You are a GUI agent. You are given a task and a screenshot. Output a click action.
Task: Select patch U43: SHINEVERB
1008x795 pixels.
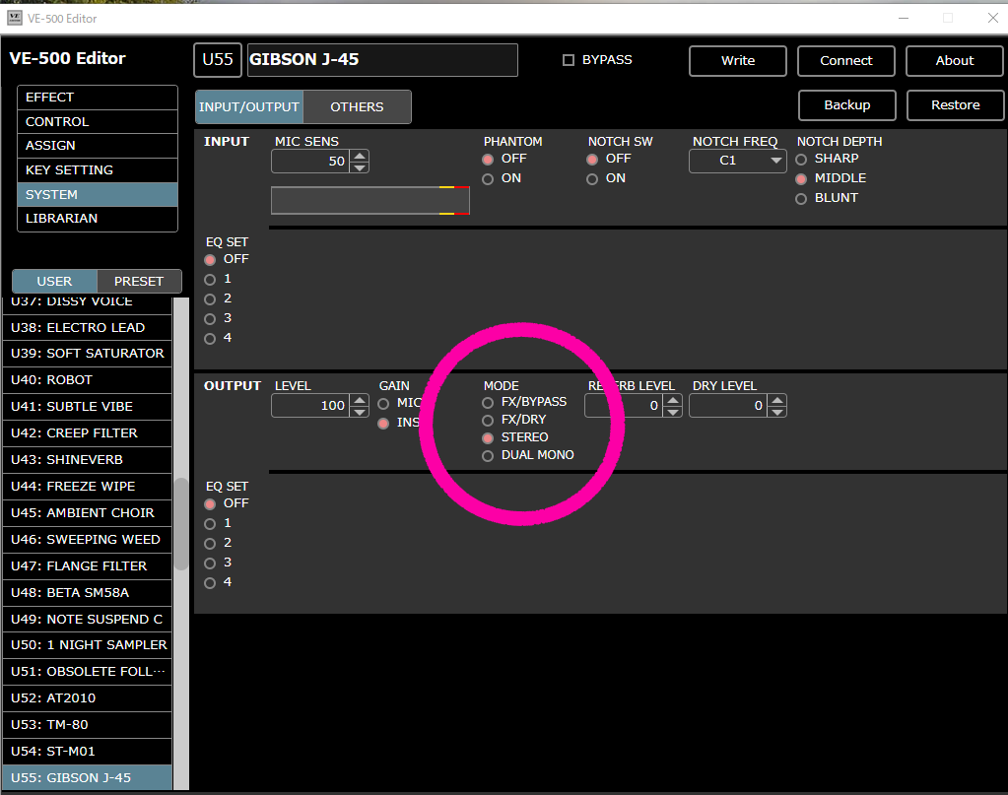coord(87,459)
